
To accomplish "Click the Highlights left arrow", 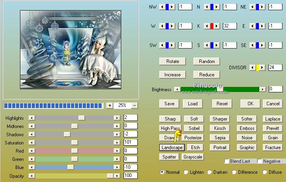I will (32, 118).
